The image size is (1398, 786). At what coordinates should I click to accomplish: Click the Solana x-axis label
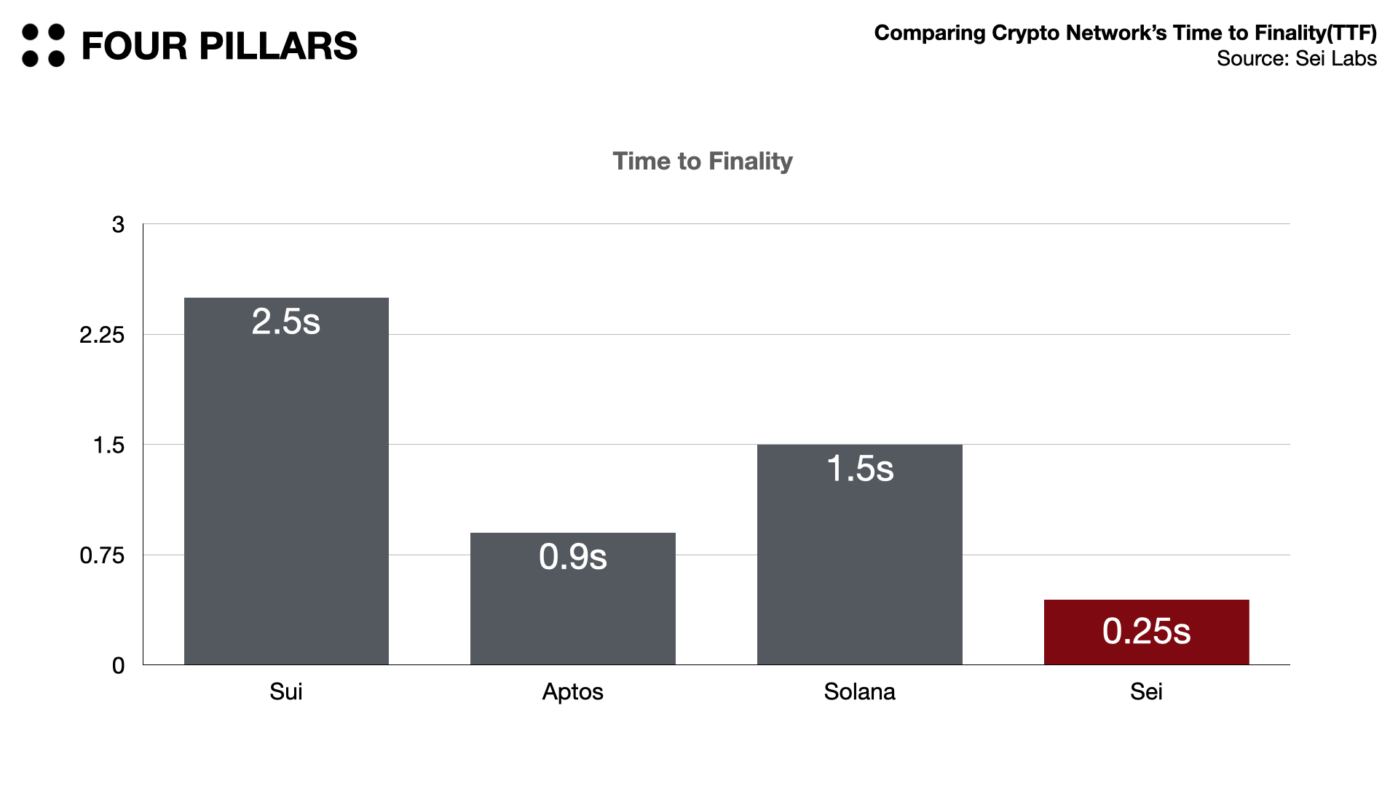click(859, 691)
